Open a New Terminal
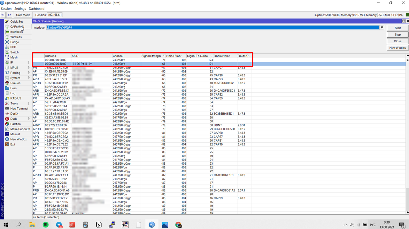 coord(19,109)
